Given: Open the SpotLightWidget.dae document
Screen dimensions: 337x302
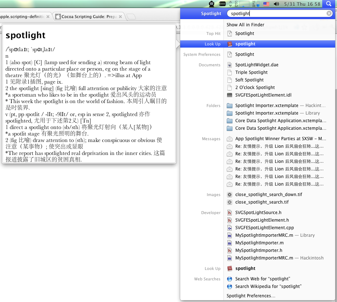Looking at the screenshot, I should click(x=257, y=65).
